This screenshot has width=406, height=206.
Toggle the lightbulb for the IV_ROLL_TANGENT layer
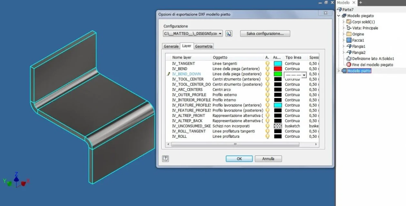pyautogui.click(x=267, y=131)
